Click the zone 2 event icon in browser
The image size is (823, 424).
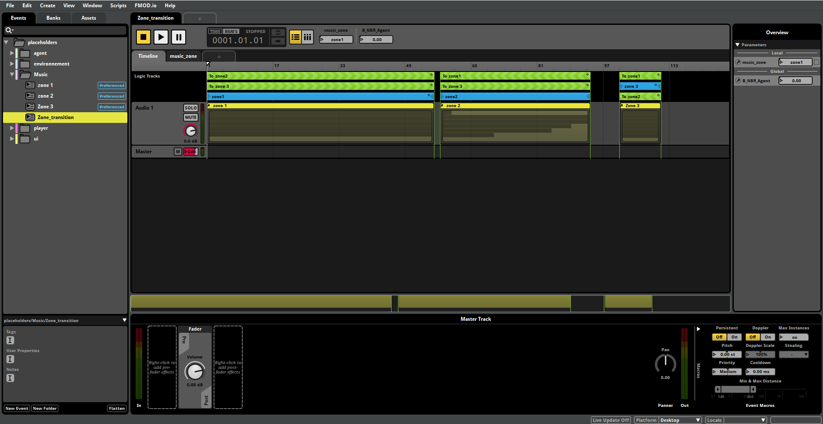click(x=30, y=96)
